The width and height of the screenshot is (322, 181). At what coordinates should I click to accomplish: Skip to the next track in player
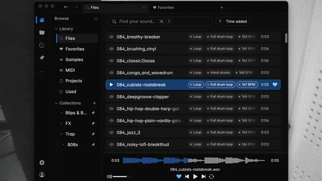(203, 177)
